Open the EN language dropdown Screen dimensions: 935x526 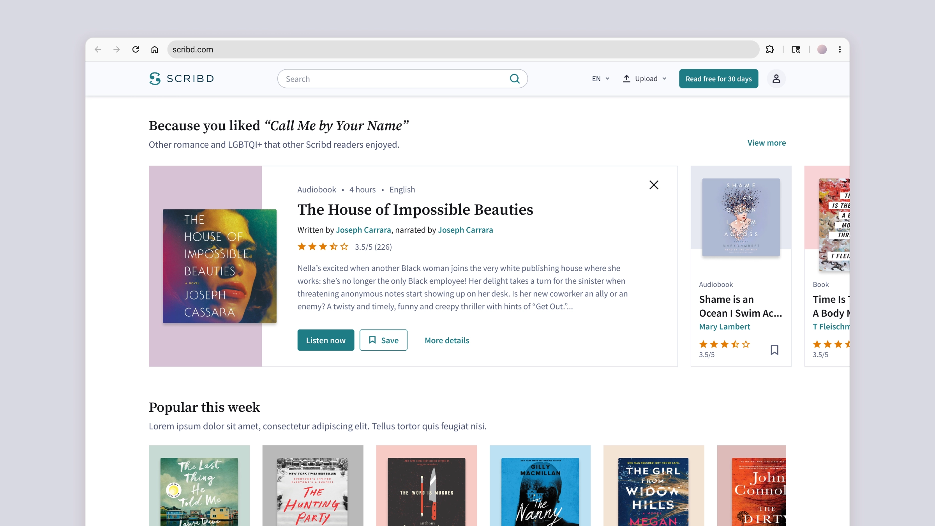(601, 79)
